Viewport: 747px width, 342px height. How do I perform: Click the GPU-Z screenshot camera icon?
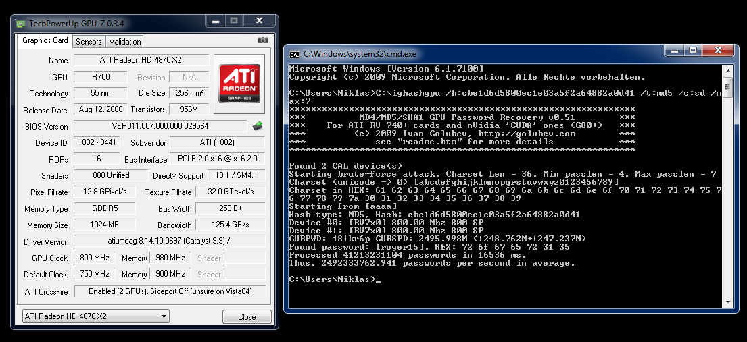pos(262,41)
